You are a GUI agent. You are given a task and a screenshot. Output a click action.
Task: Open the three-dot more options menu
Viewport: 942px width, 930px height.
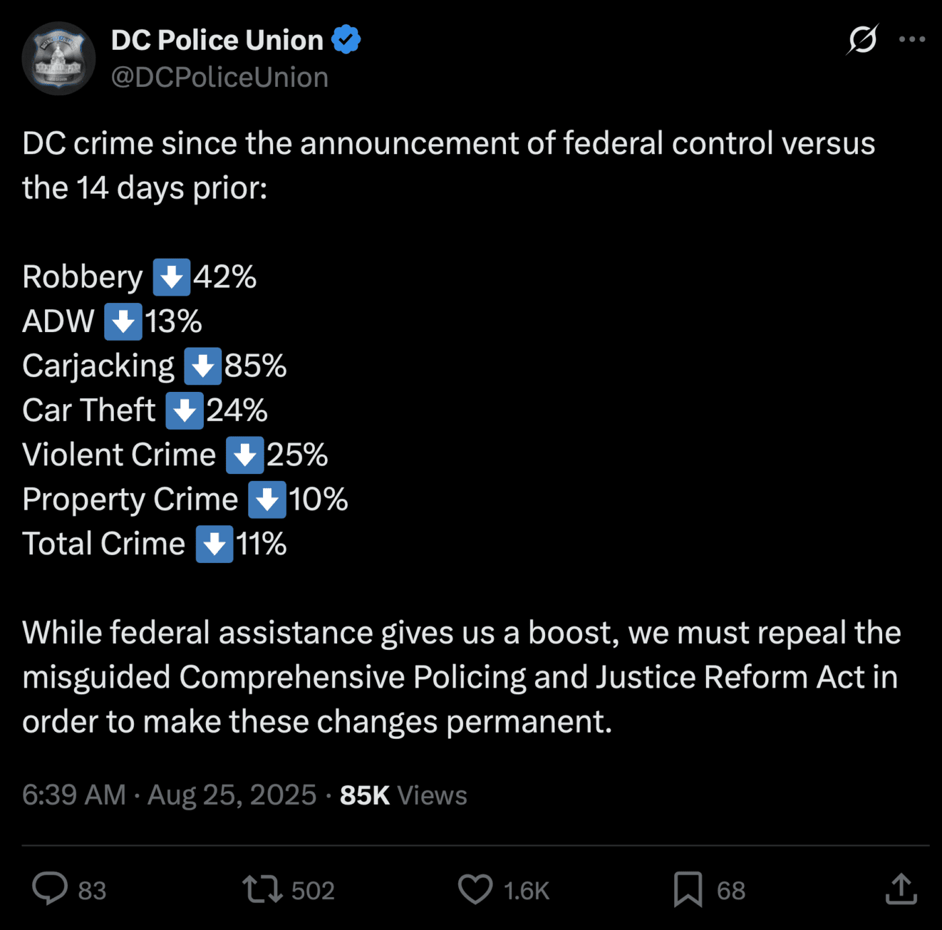[912, 40]
